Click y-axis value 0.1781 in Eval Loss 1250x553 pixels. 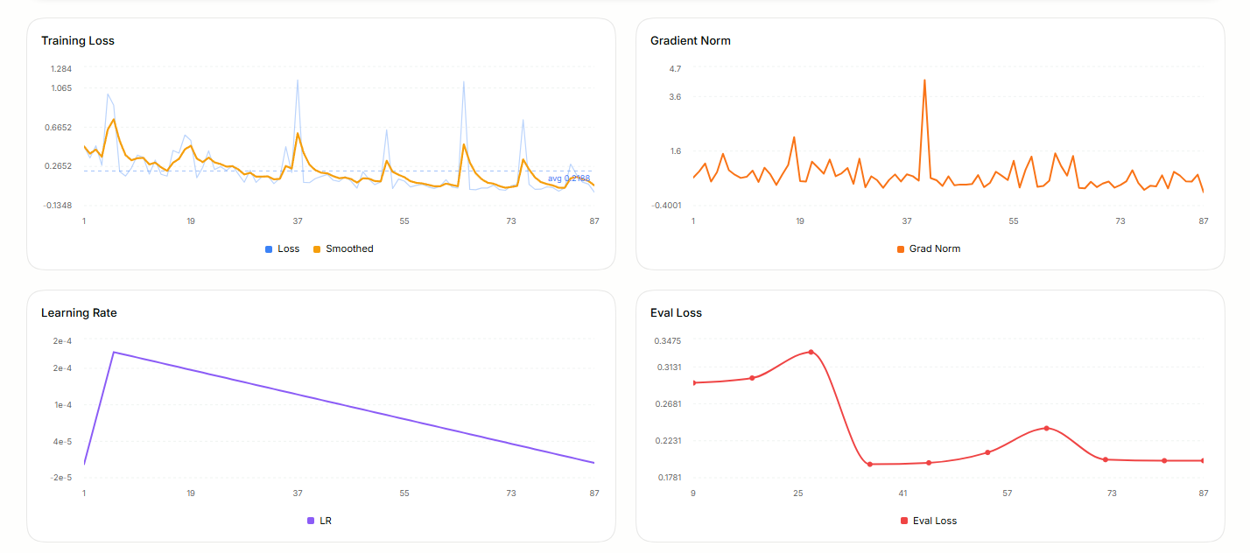click(669, 478)
